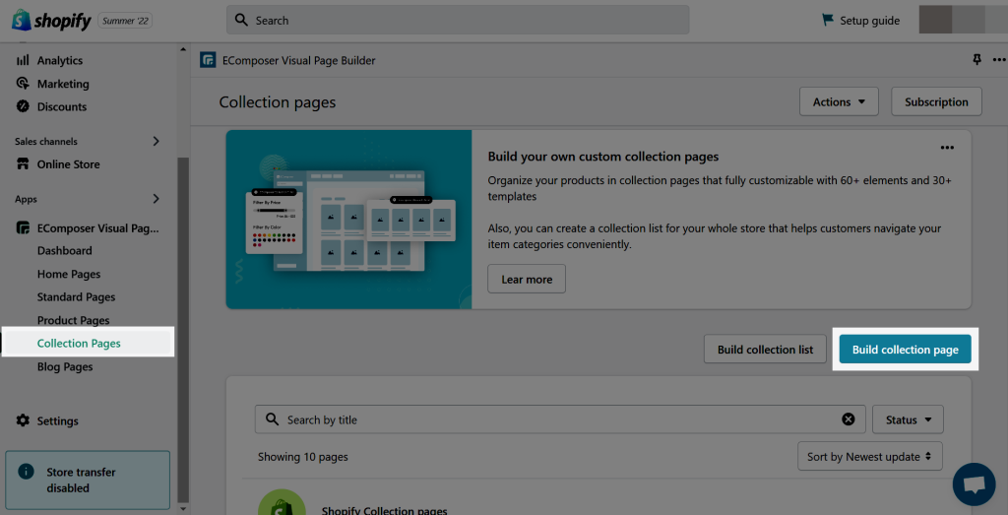Go to Product Pages
This screenshot has width=1008, height=515.
pos(73,320)
